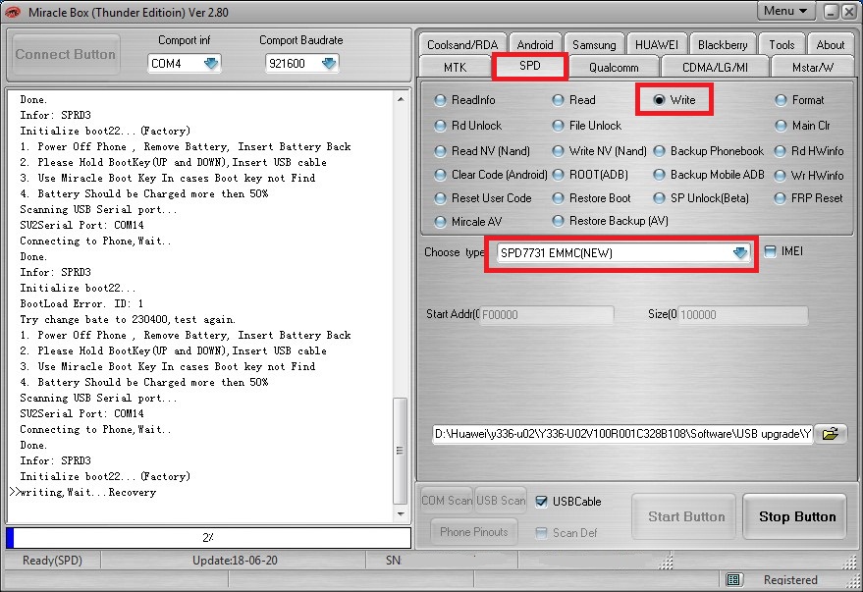Click the firmware file path field
Screen dimensions: 863x592
(x=622, y=434)
